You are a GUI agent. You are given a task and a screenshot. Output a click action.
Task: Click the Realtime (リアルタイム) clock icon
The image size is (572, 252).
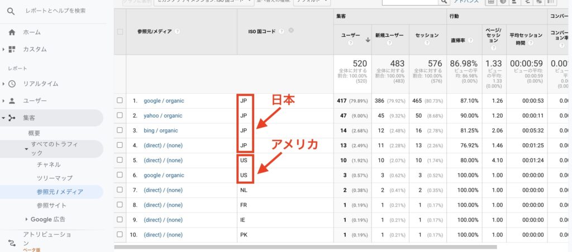tap(12, 84)
